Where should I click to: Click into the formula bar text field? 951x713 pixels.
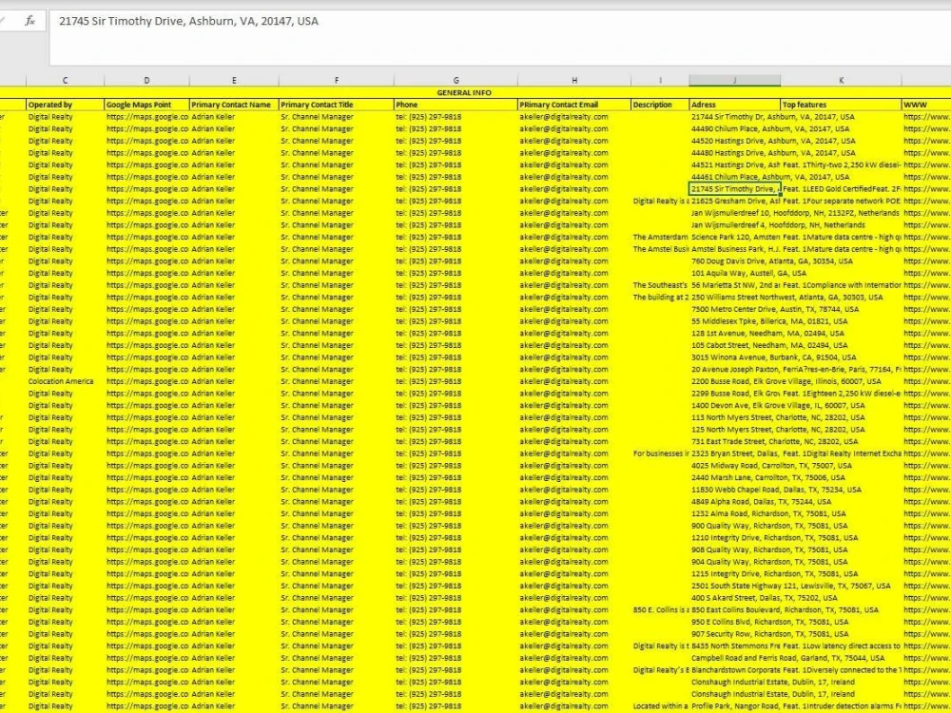pyautogui.click(x=500, y=38)
